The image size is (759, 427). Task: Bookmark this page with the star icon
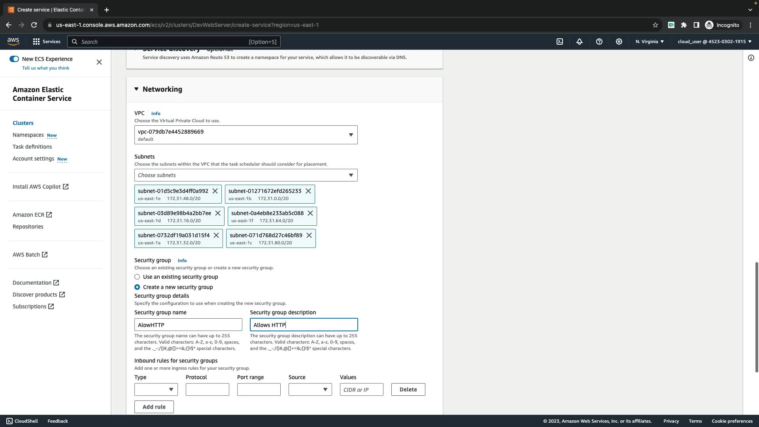point(655,25)
